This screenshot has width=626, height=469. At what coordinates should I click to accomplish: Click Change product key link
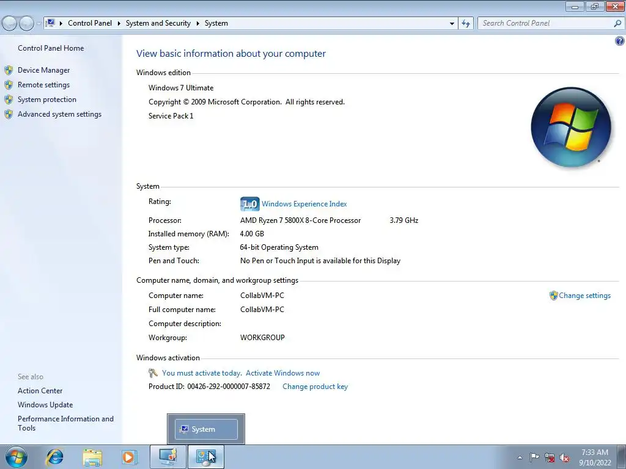315,387
